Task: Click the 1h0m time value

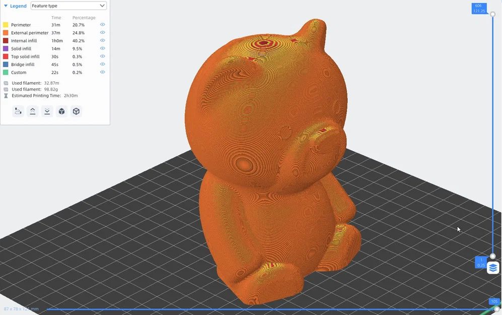Action: [57, 41]
